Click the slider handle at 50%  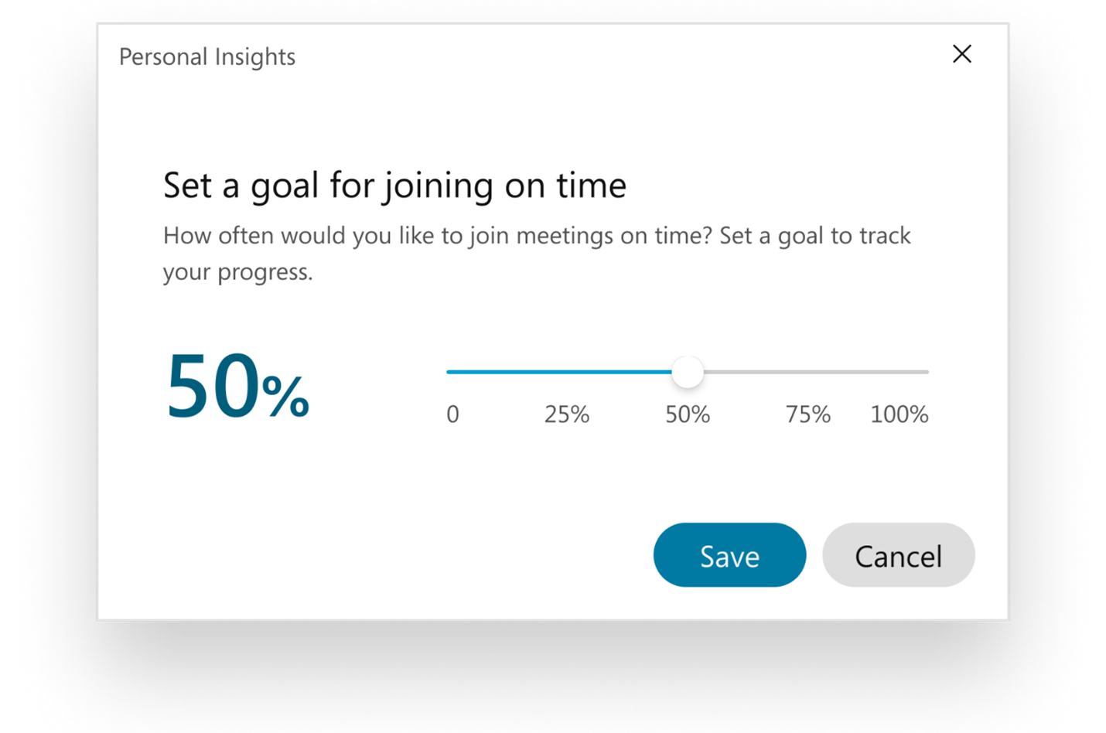[688, 372]
